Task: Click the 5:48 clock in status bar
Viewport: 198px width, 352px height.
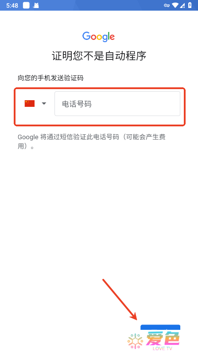Action: (12, 6)
